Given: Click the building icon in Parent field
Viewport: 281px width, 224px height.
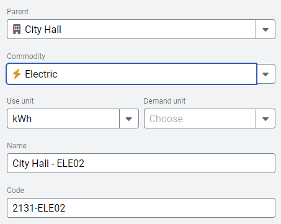Looking at the screenshot, I should coord(17,29).
